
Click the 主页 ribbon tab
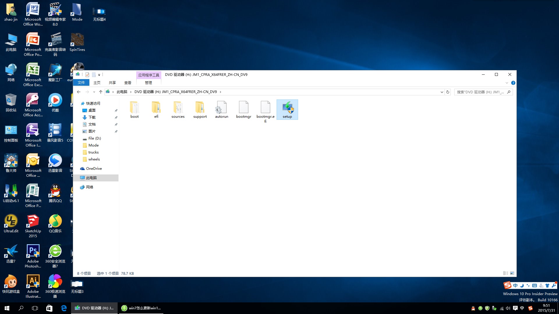point(97,83)
